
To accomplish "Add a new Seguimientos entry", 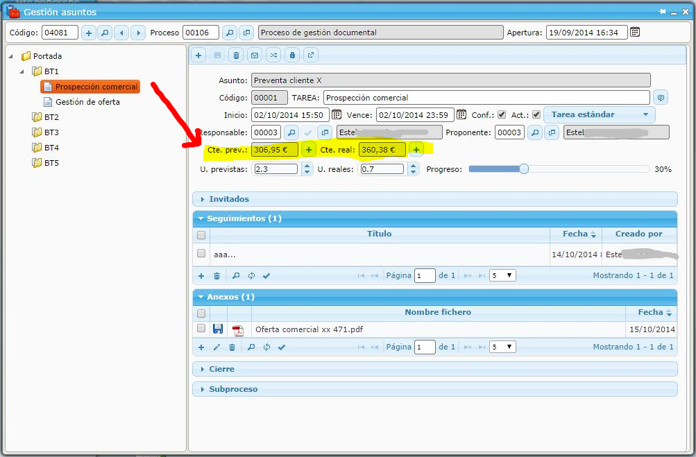I will click(x=201, y=276).
